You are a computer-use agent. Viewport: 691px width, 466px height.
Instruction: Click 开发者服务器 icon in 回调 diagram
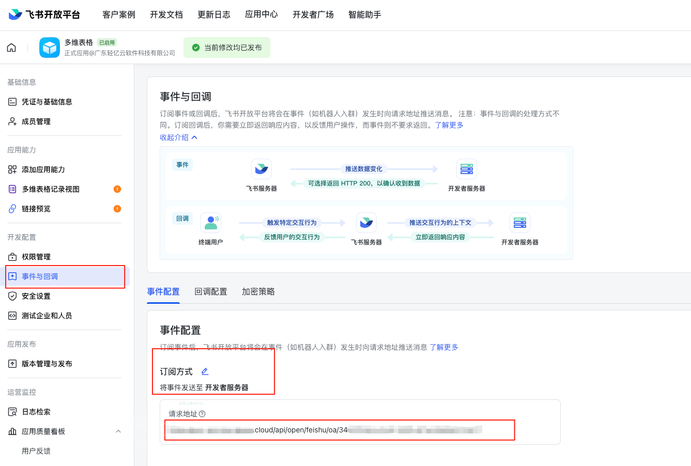click(520, 223)
